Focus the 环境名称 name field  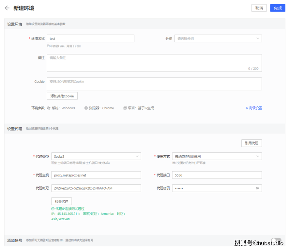[90, 39]
